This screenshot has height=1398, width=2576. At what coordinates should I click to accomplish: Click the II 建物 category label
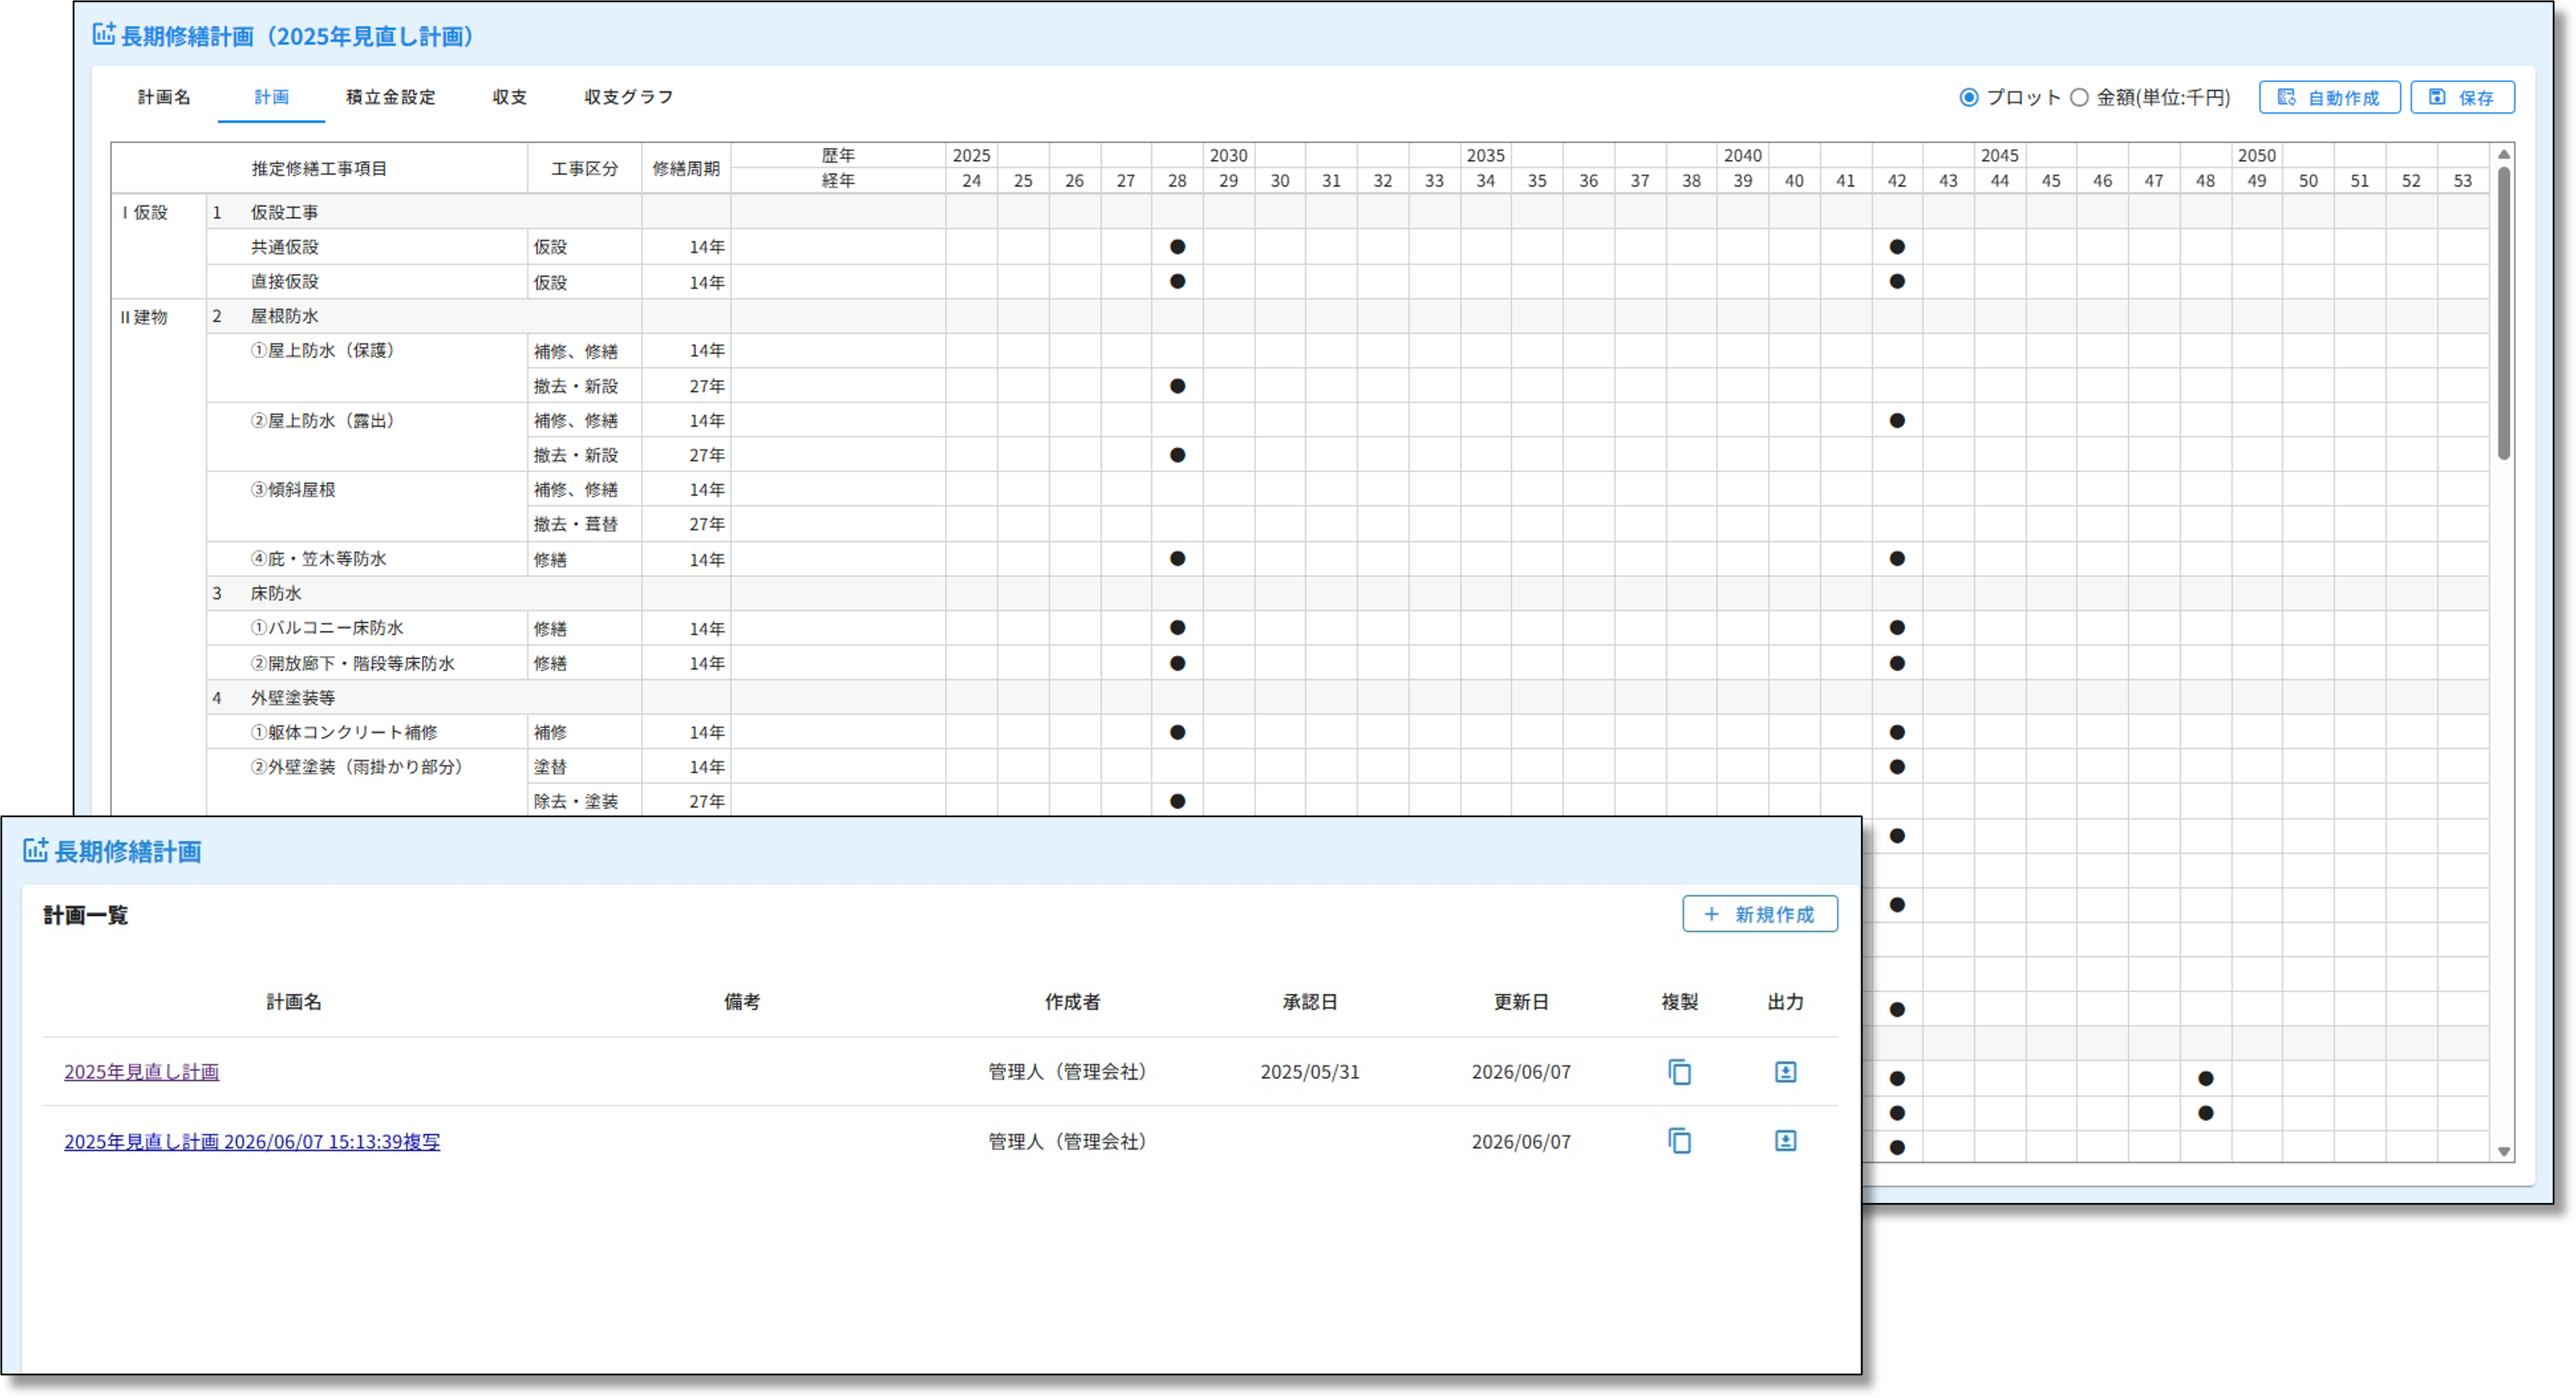click(144, 317)
